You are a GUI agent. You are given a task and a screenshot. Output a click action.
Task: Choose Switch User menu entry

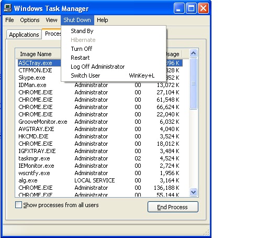(x=114, y=75)
